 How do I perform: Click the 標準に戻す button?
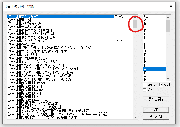(x=156, y=99)
